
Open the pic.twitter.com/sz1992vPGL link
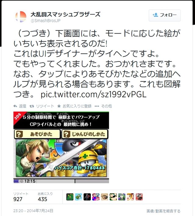coord(94,94)
